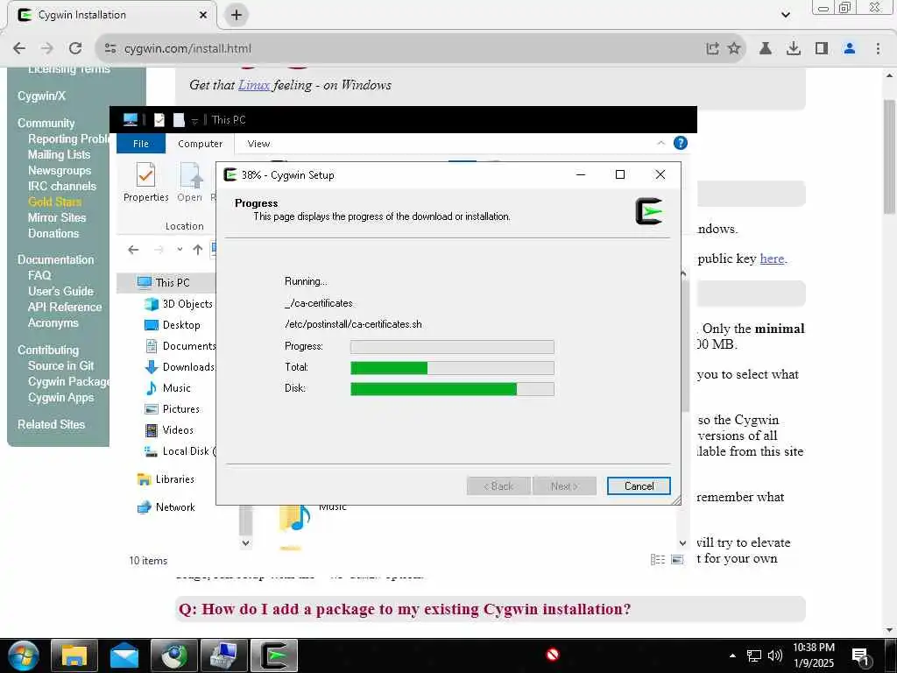This screenshot has height=673, width=897.
Task: Open Mail app from taskbar
Action: 124,655
